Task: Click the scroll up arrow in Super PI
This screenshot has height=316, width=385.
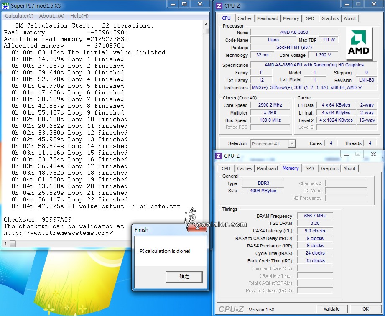Action: click(206, 24)
